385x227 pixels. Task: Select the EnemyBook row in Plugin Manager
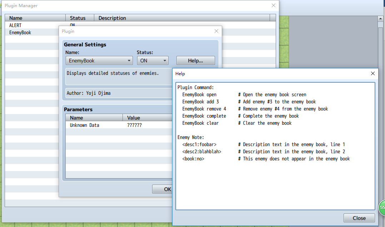tap(32, 32)
